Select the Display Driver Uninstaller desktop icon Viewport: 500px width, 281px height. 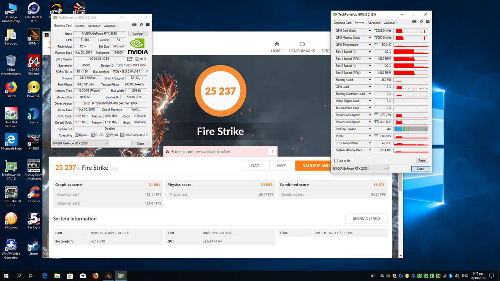point(34,170)
